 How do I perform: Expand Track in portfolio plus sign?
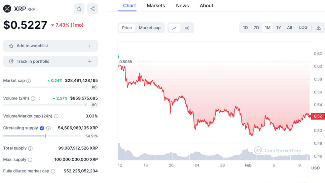90,61
